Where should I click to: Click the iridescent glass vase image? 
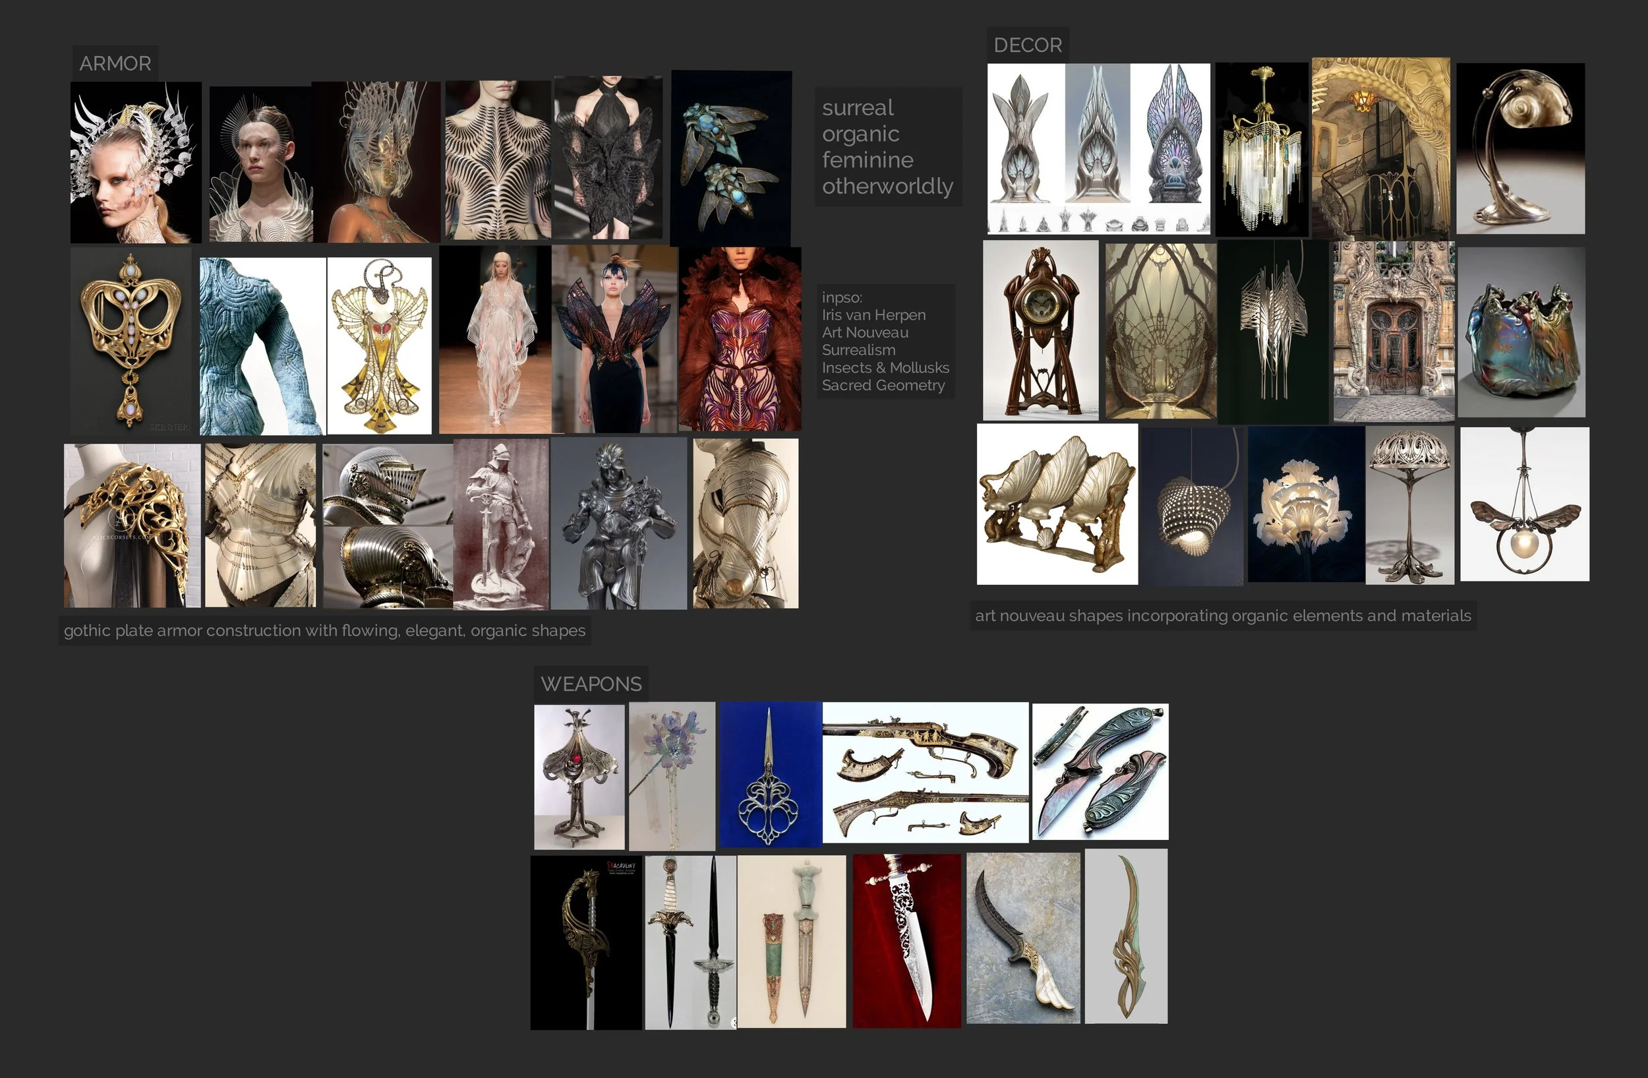[1521, 332]
